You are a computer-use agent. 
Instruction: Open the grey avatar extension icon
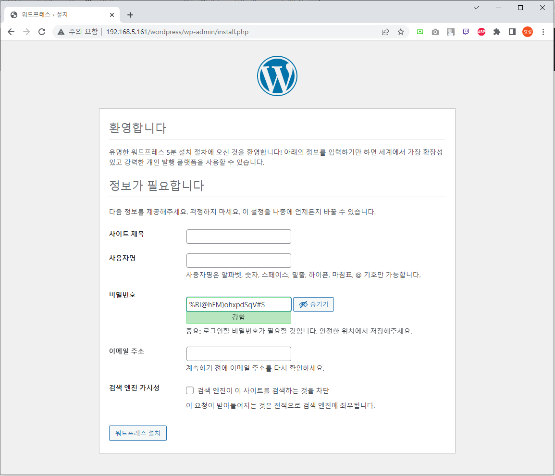tap(451, 32)
